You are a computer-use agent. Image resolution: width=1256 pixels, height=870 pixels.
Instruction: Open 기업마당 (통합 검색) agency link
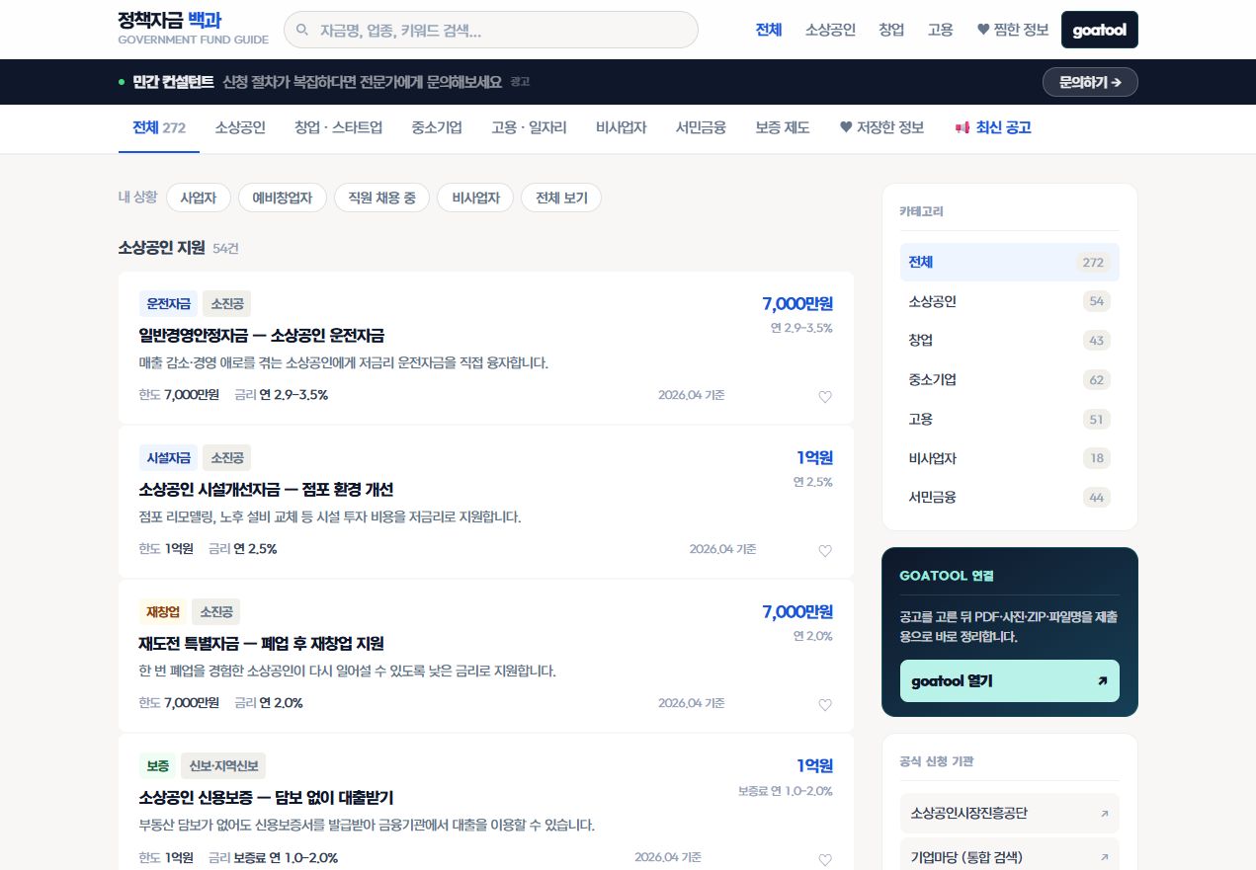point(1009,857)
